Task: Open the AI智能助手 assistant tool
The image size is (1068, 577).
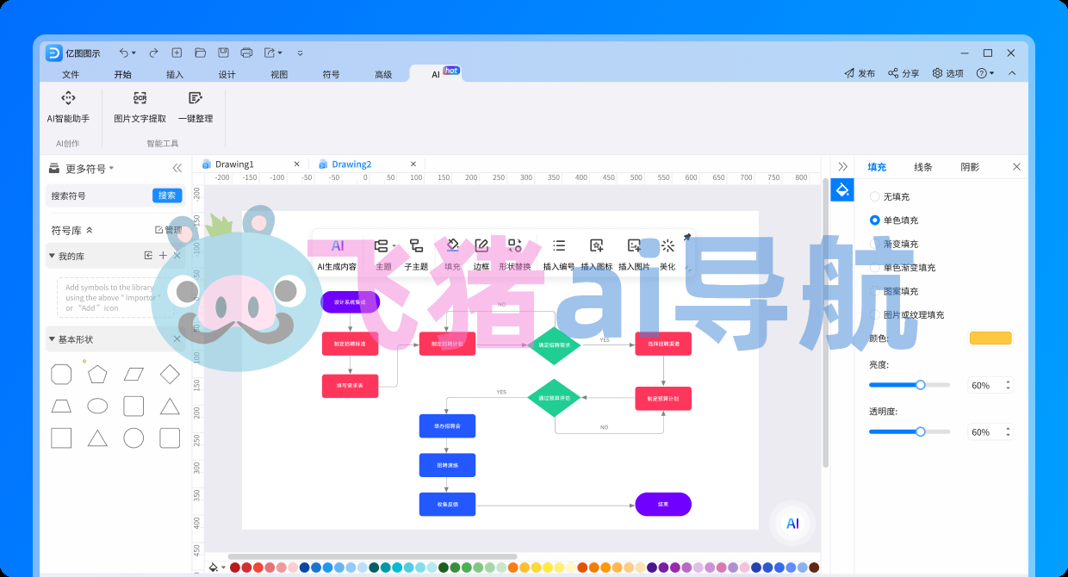Action: coord(69,105)
